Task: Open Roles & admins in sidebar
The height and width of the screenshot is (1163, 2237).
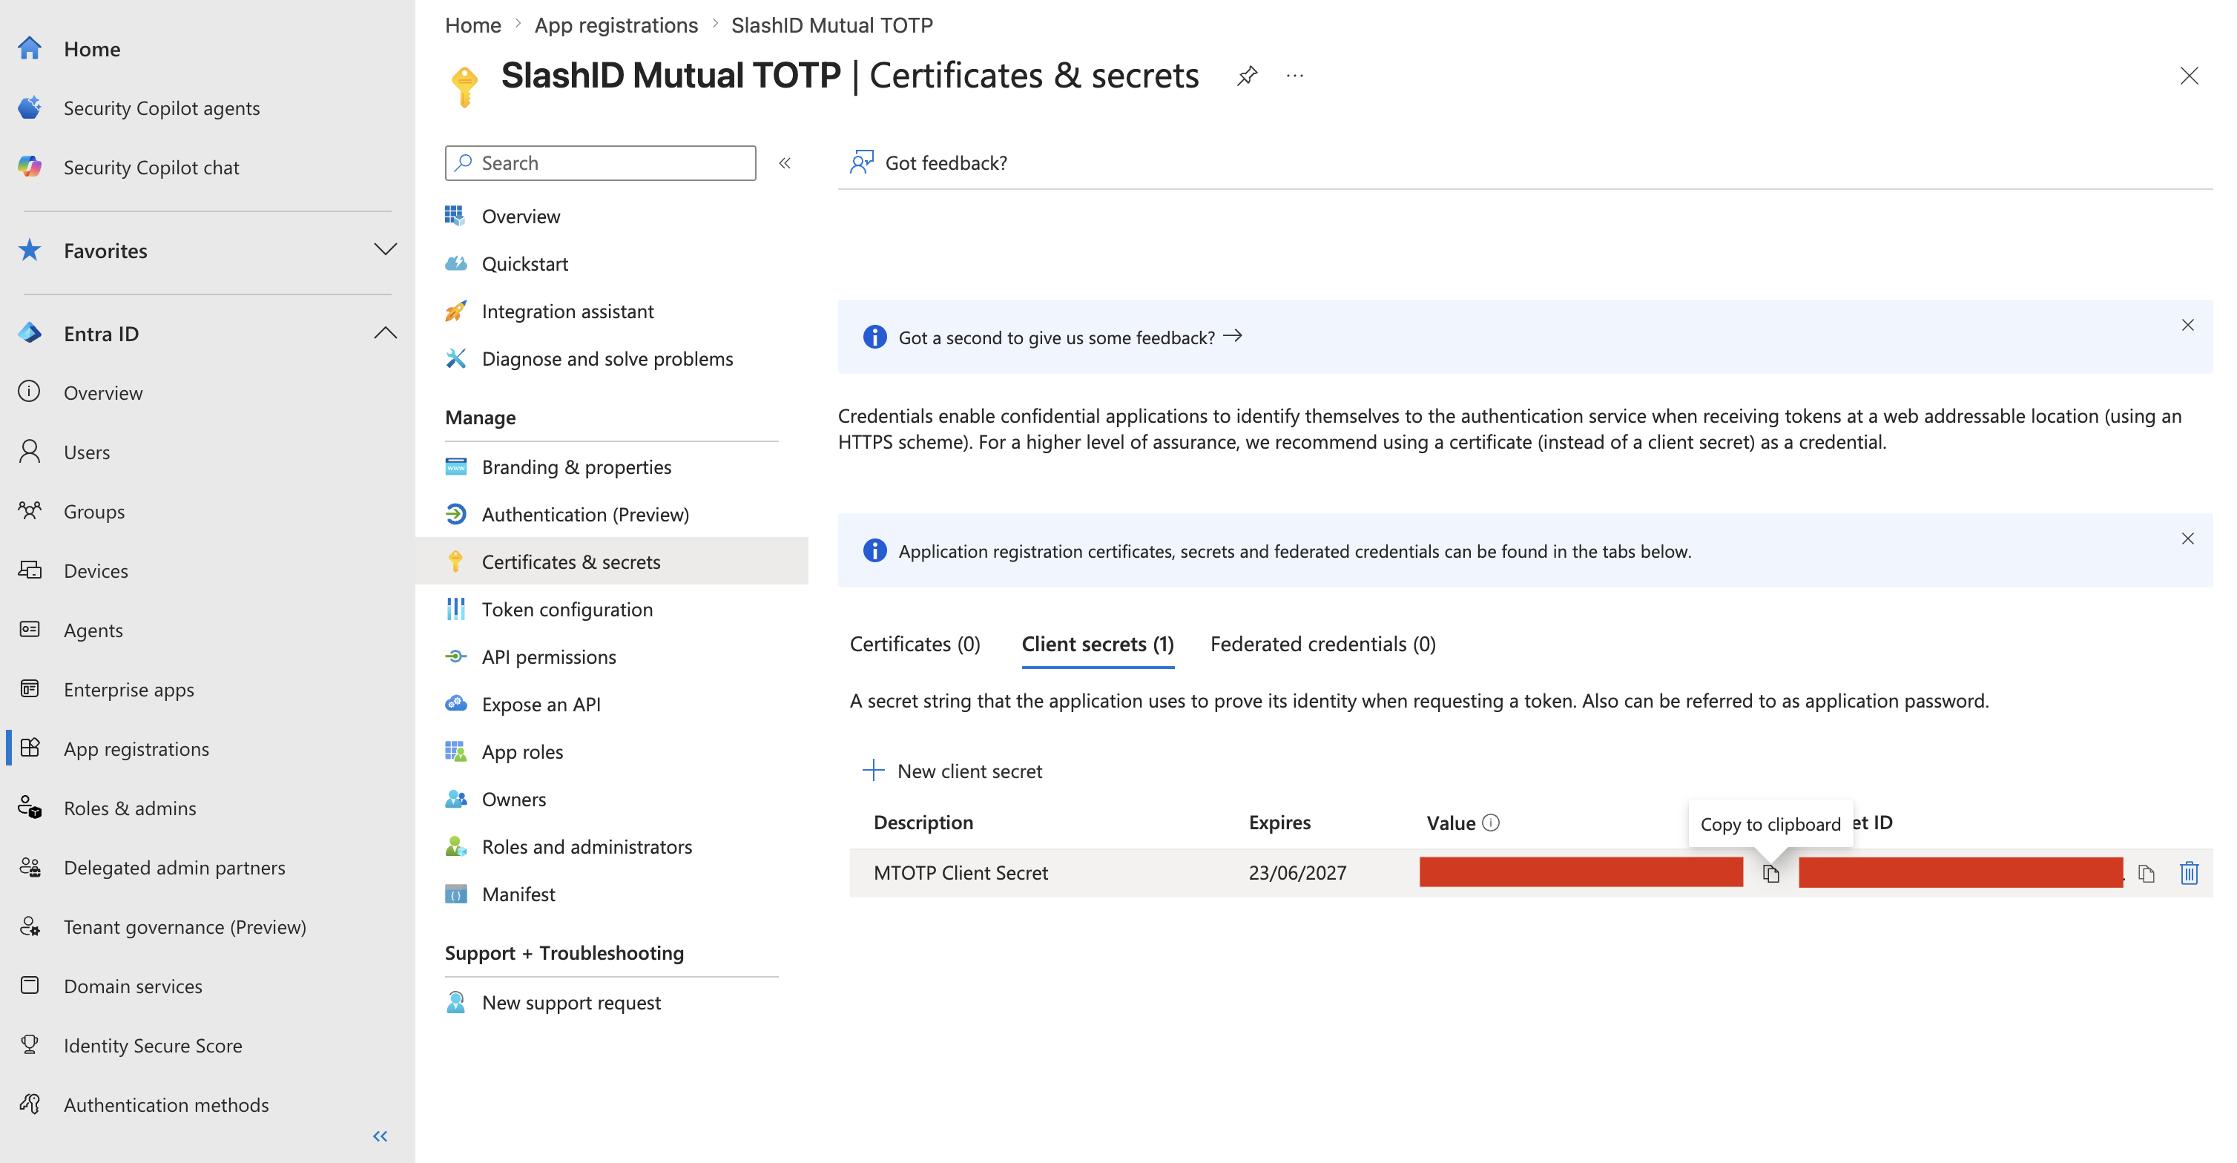Action: point(129,808)
